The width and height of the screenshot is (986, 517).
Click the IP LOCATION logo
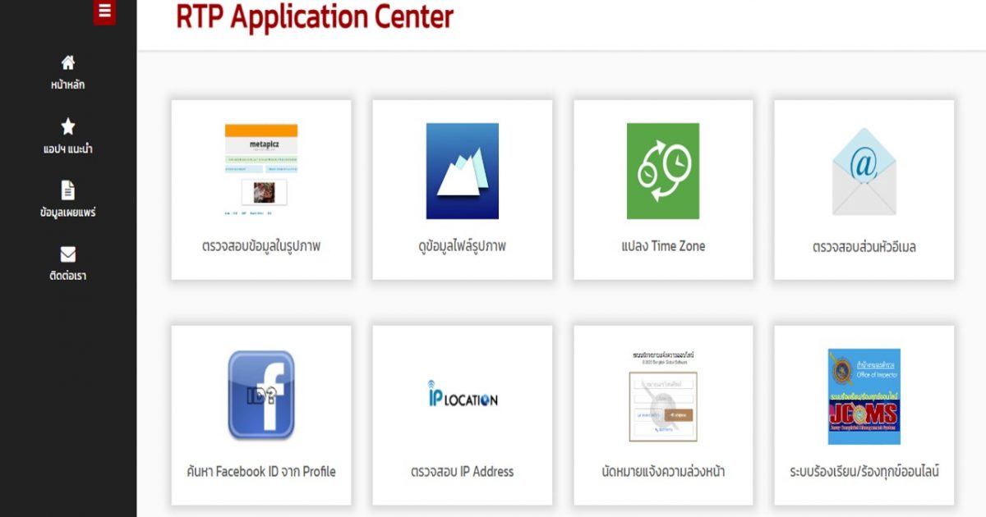click(x=462, y=396)
